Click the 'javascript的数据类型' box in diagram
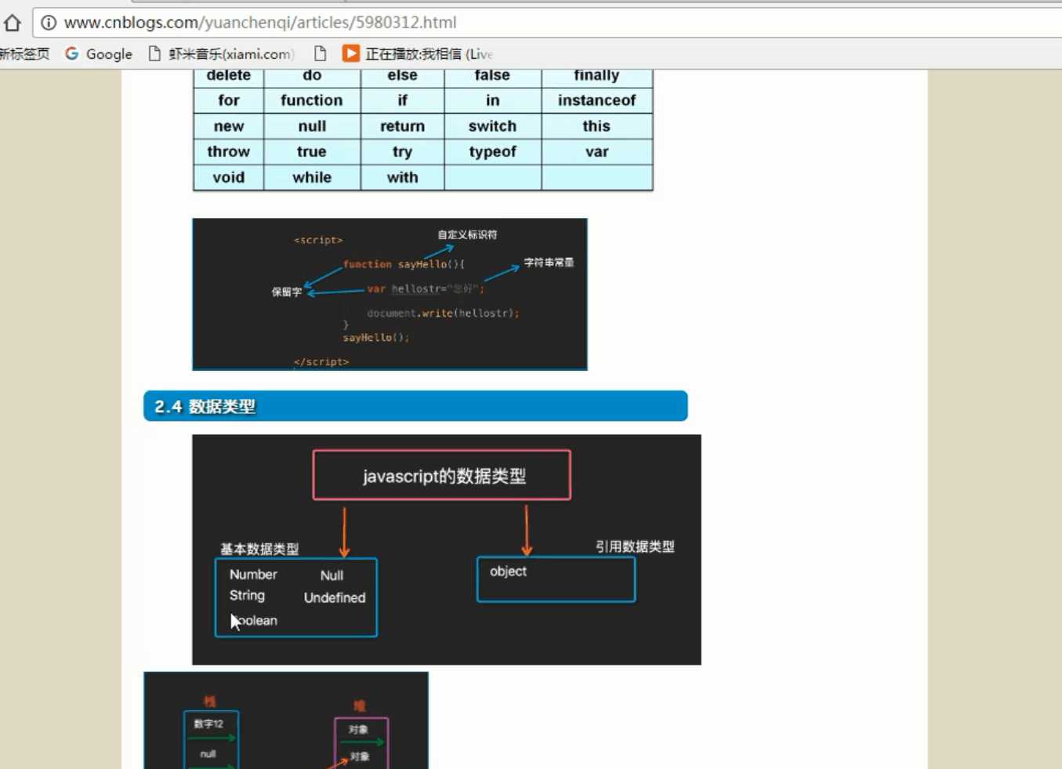This screenshot has width=1062, height=769. 442,475
